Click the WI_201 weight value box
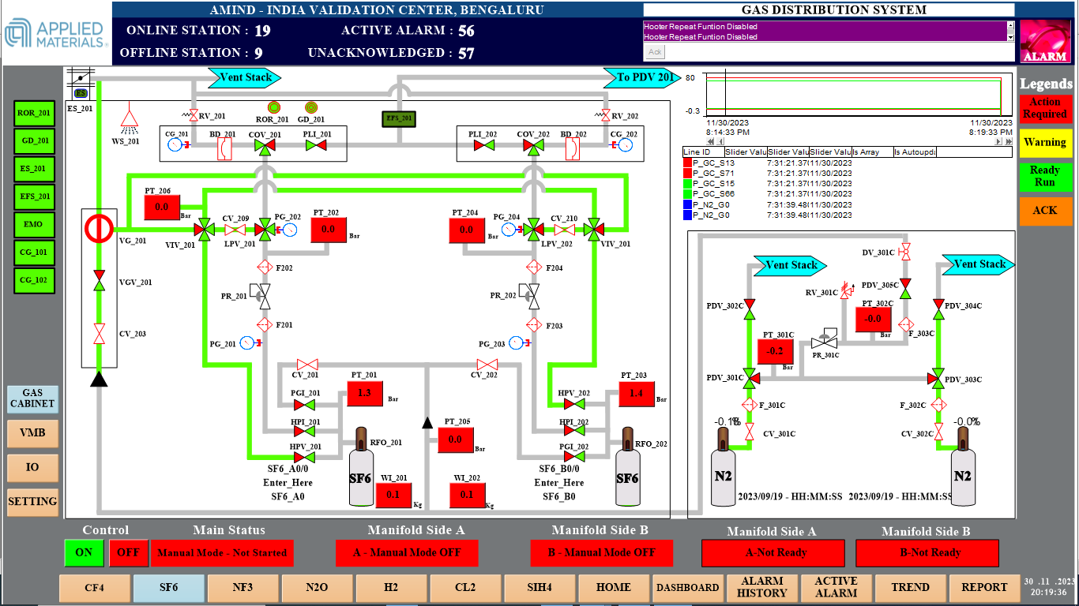The image size is (1079, 606). tap(393, 496)
